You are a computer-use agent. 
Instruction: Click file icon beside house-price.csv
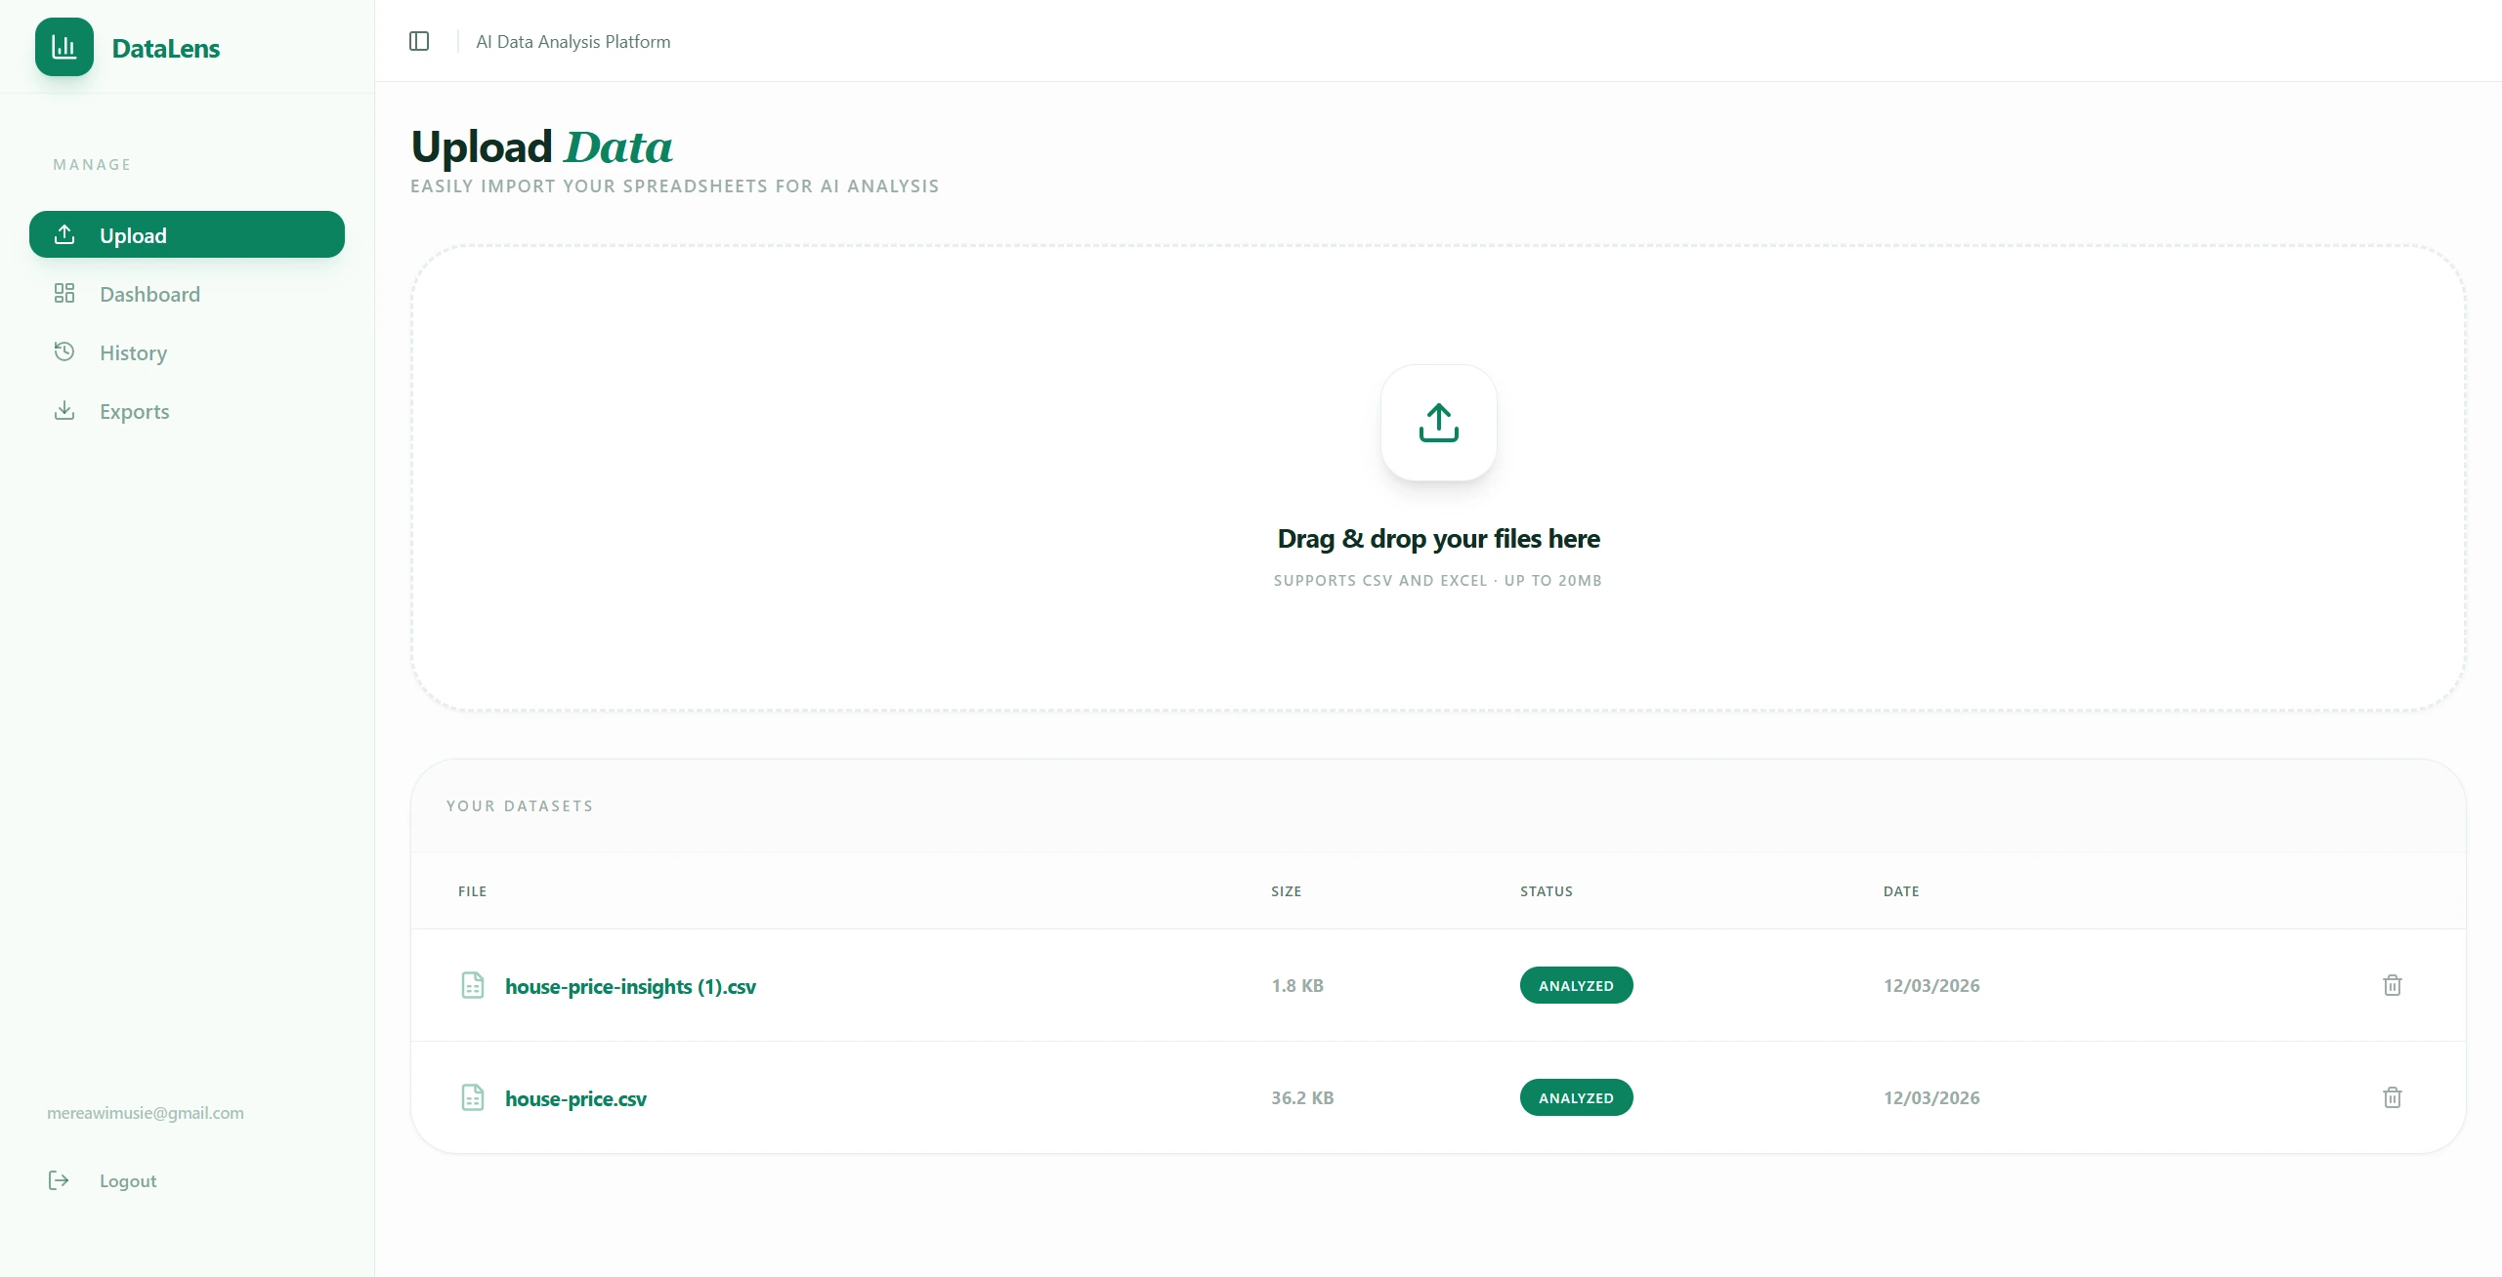(x=473, y=1097)
